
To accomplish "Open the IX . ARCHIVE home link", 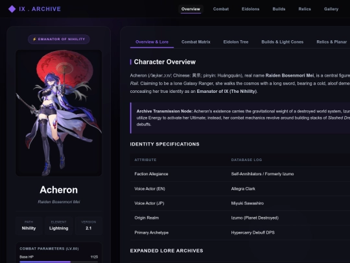I will 34,9.
